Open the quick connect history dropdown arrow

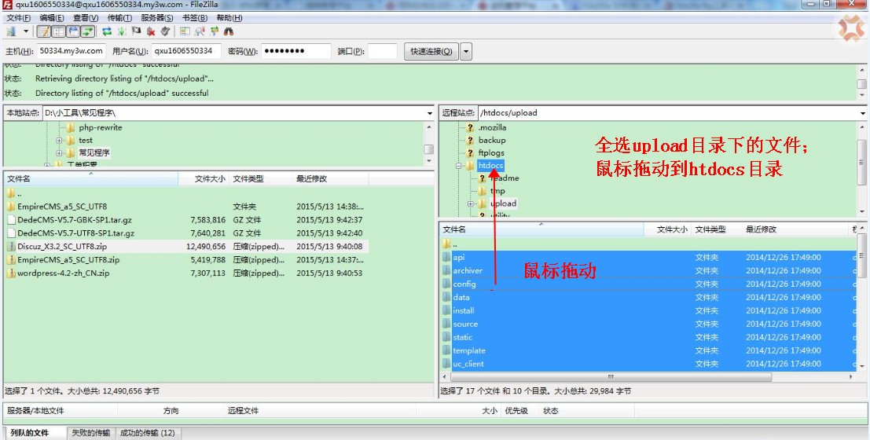click(466, 52)
